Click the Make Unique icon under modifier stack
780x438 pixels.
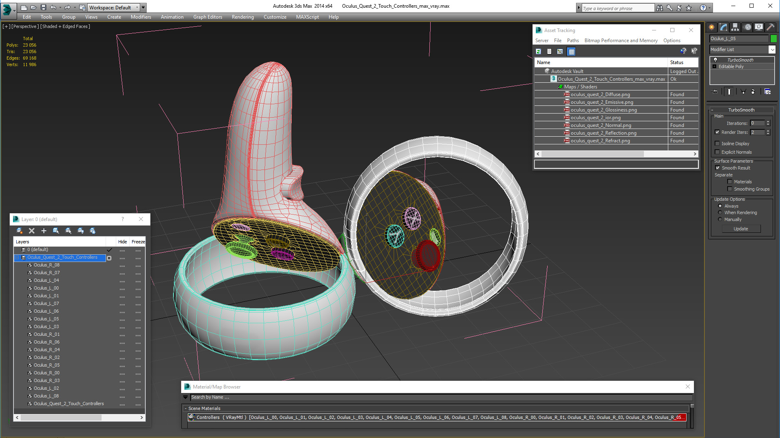click(x=743, y=92)
